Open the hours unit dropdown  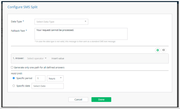(x=55, y=79)
